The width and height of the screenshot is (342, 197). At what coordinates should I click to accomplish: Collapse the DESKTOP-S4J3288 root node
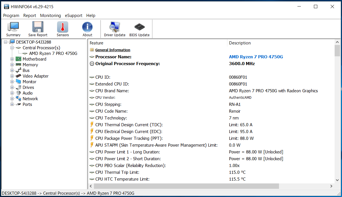click(6, 42)
